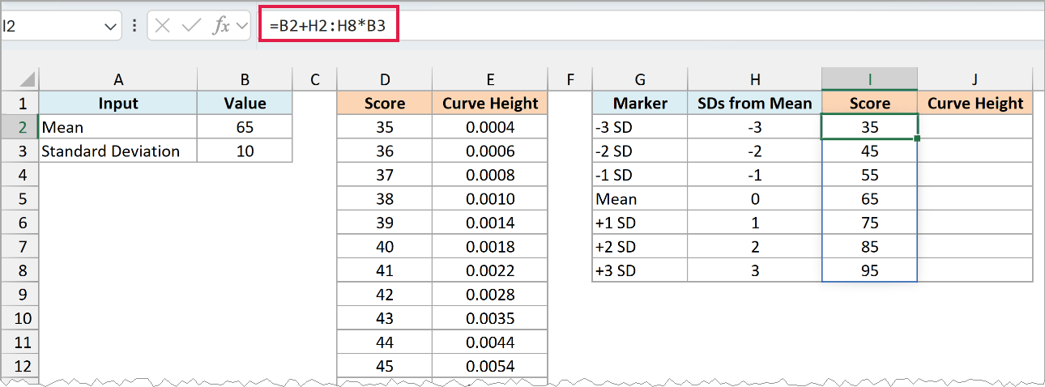The width and height of the screenshot is (1045, 387).
Task: Select the +2 SD marker cell
Action: (x=640, y=247)
